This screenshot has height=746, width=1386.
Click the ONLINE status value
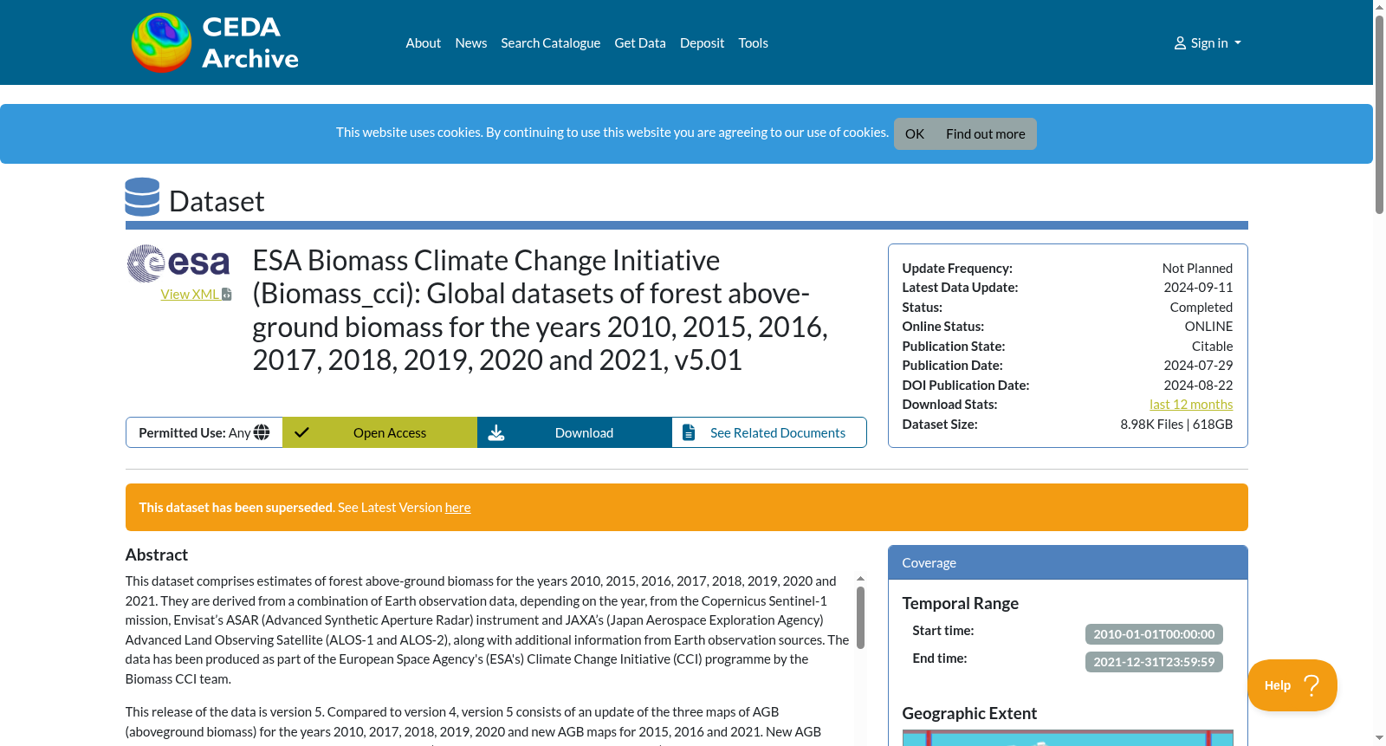[x=1208, y=327]
